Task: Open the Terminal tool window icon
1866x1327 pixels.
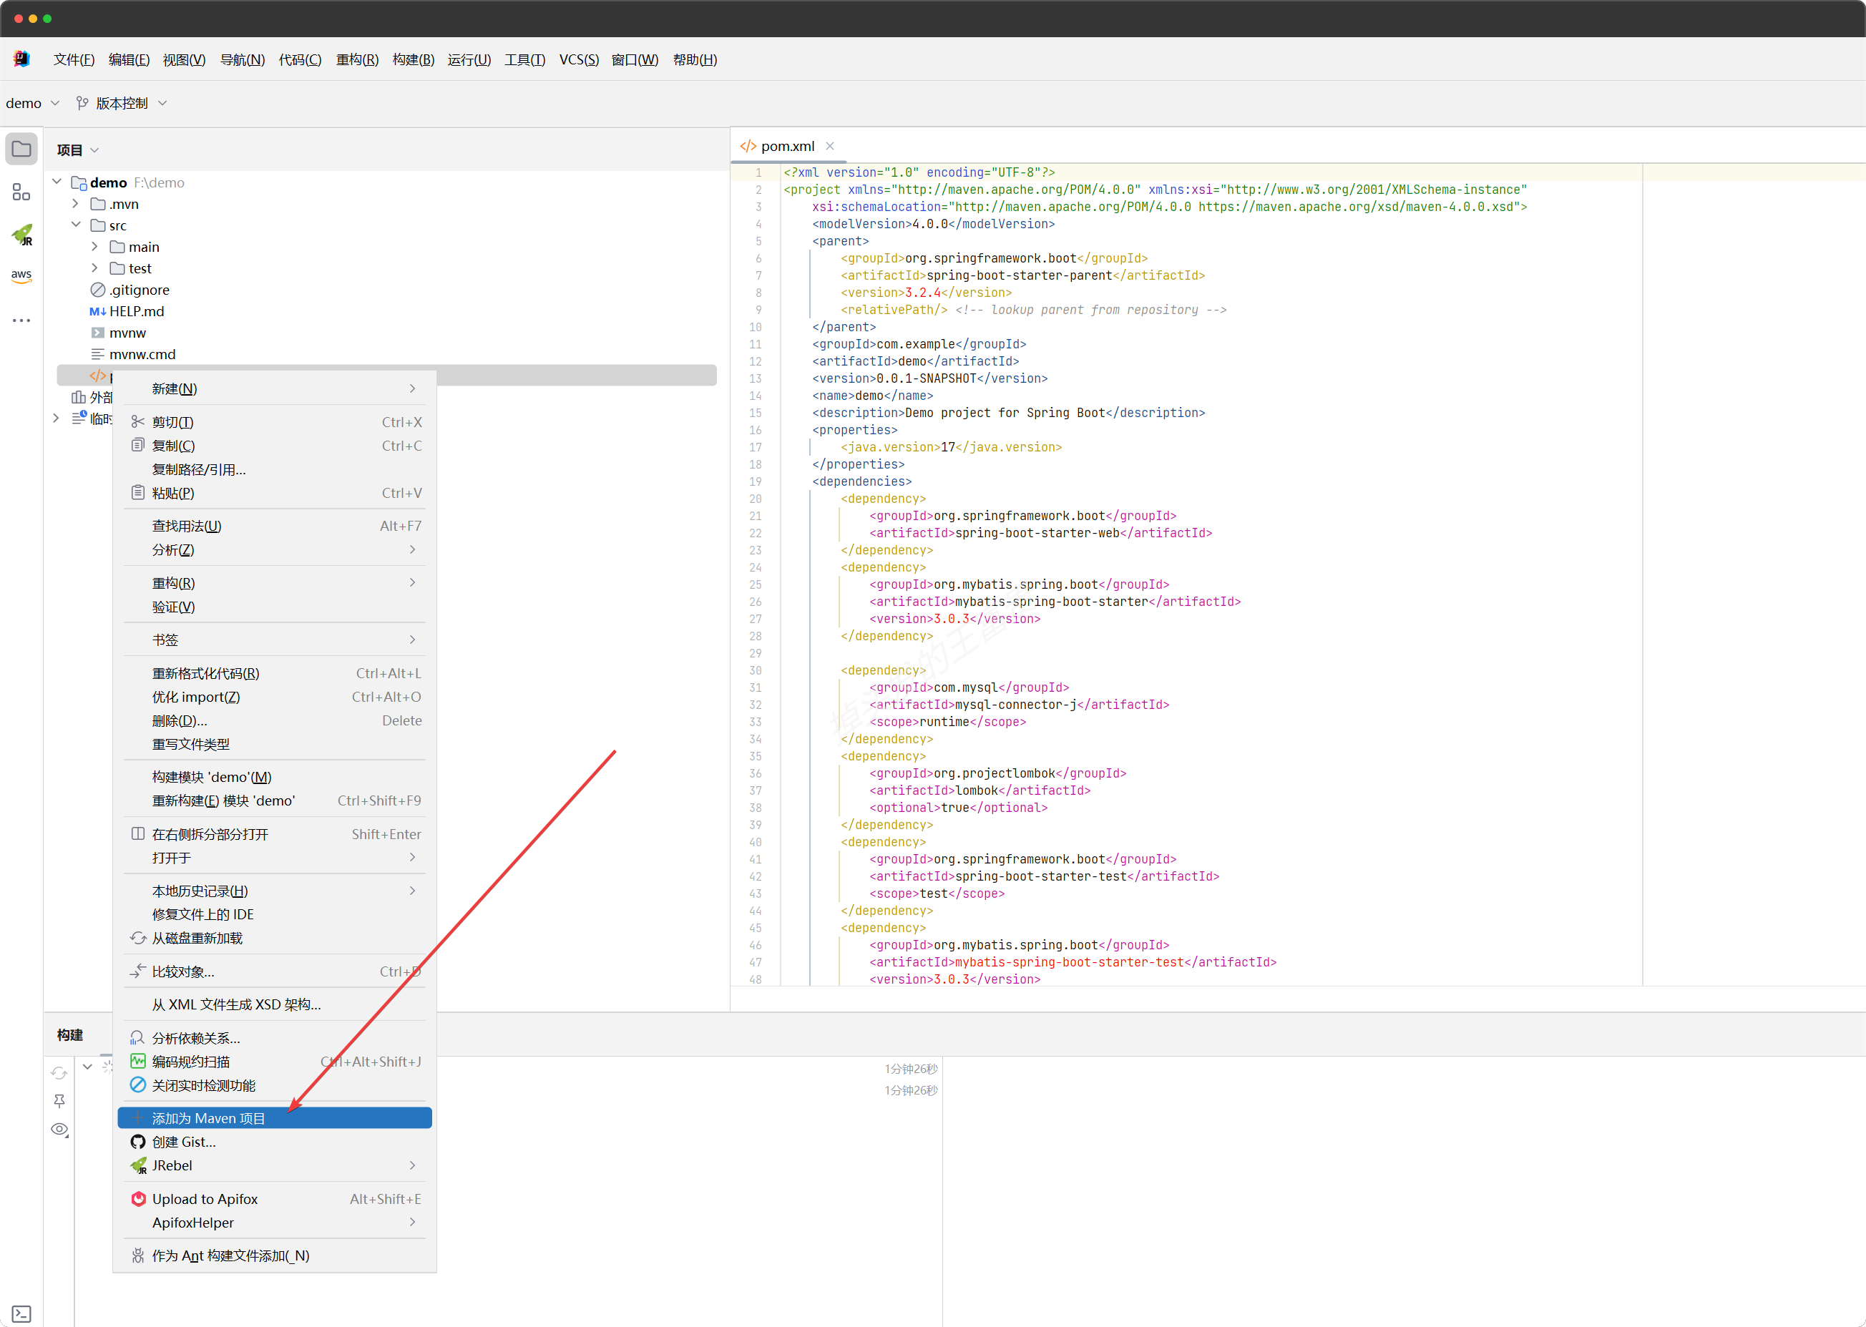Action: 22,1314
